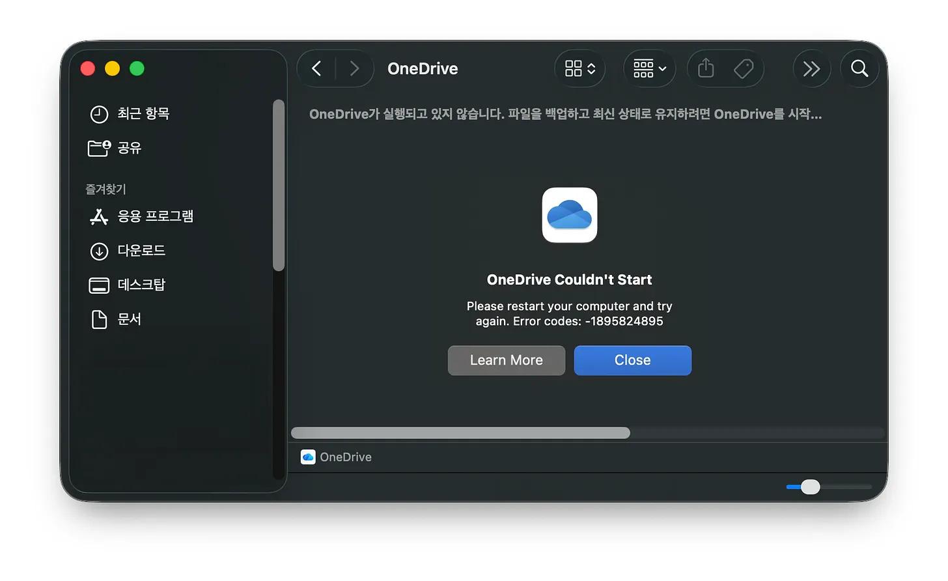
Task: Click the 공유 shared folder icon
Action: [x=99, y=149]
